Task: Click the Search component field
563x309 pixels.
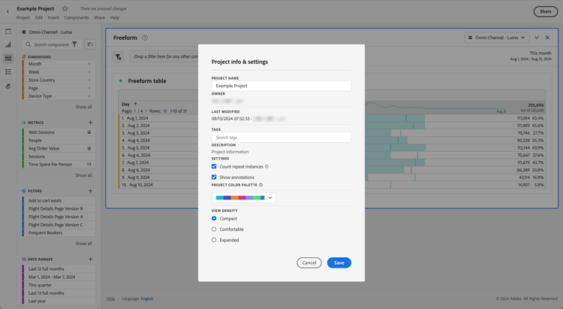Action: point(51,44)
